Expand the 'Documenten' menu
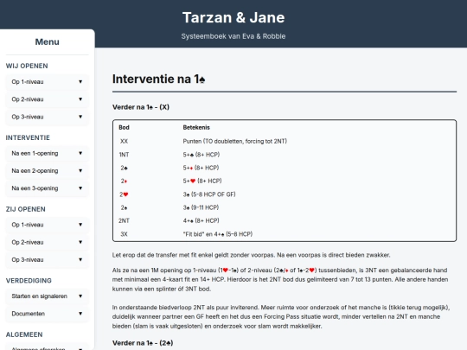This screenshot has width=467, height=350. point(47,314)
